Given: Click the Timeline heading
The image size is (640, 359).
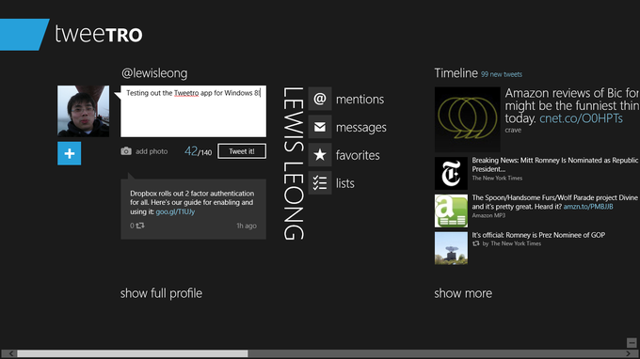Looking at the screenshot, I should click(x=456, y=73).
